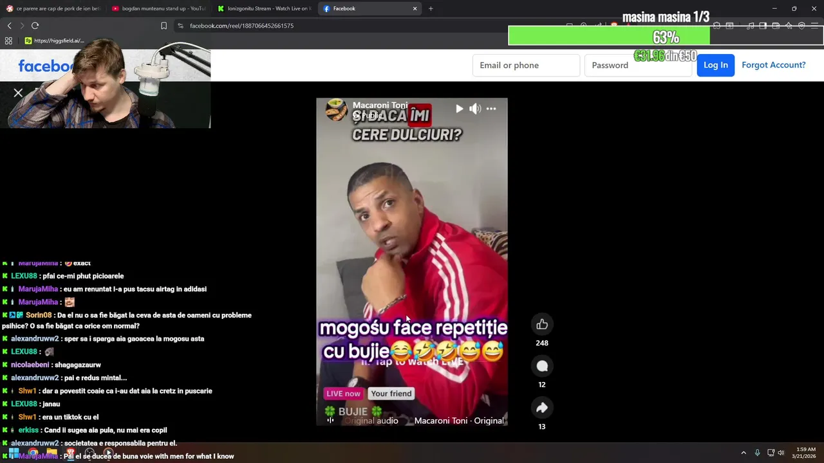Click chat username nicolaebeni
Image resolution: width=824 pixels, height=463 pixels.
pos(30,365)
